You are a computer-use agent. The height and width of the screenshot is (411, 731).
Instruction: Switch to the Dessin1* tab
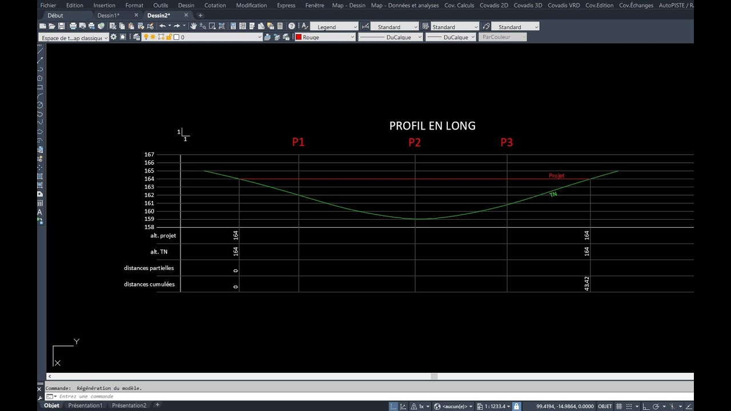[x=109, y=15]
